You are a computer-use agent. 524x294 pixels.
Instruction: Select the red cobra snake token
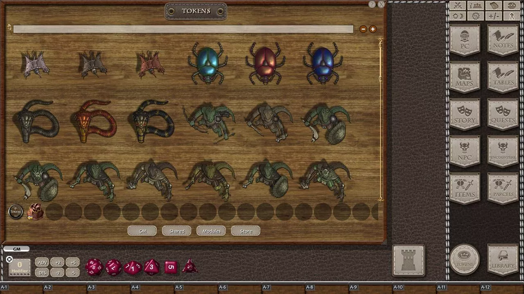click(x=93, y=122)
